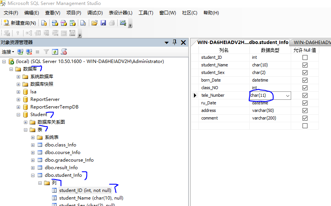Click the Stop script icon with red X

pos(64,52)
